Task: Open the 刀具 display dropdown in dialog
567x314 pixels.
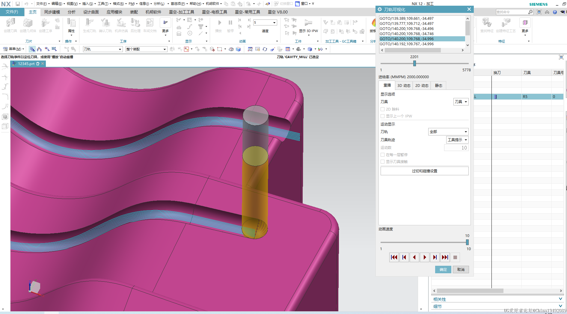Action: pyautogui.click(x=461, y=102)
